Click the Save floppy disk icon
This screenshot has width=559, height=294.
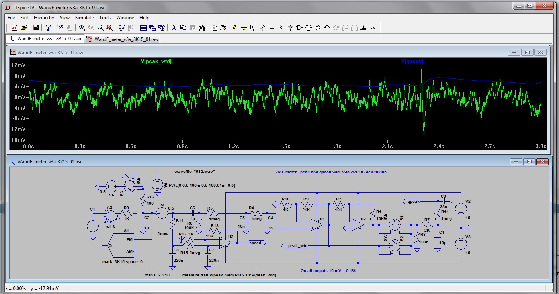click(36, 27)
